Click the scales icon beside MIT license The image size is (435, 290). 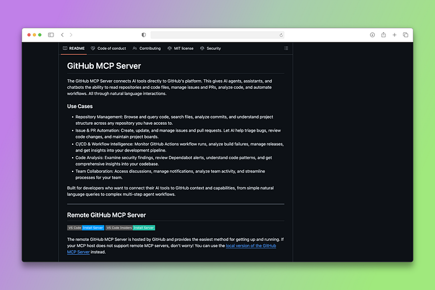point(170,48)
